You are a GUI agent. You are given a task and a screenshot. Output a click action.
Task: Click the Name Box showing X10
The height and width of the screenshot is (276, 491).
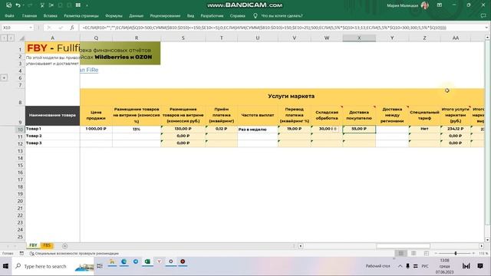[x=15, y=28]
